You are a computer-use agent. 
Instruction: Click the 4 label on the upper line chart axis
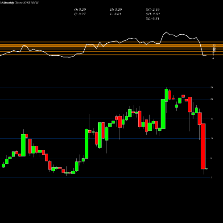(213, 58)
